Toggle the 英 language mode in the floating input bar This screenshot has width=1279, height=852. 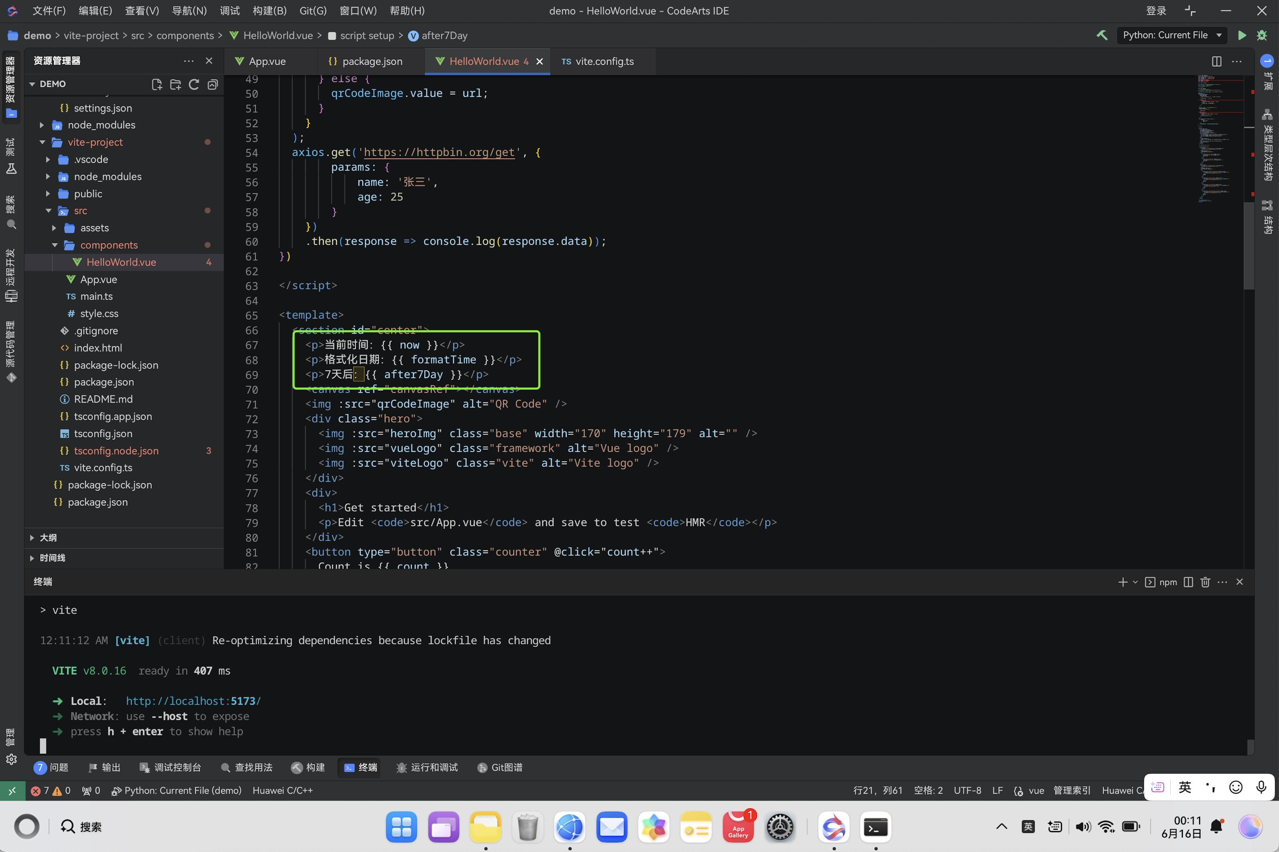coord(1185,787)
